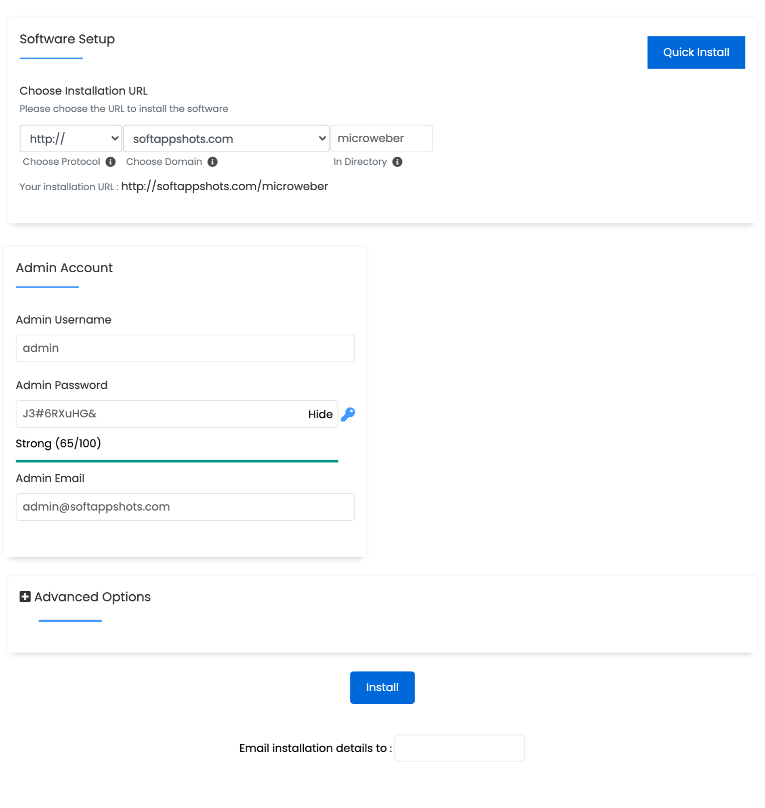Click the installation URL text
Viewport: 765px width, 808px height.
224,186
